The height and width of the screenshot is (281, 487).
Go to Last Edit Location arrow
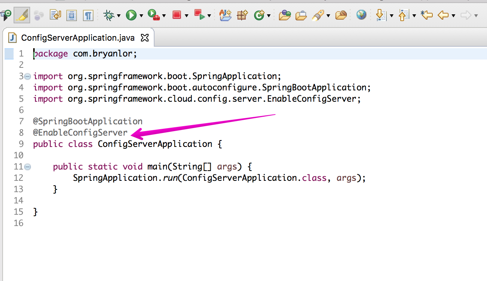point(426,15)
